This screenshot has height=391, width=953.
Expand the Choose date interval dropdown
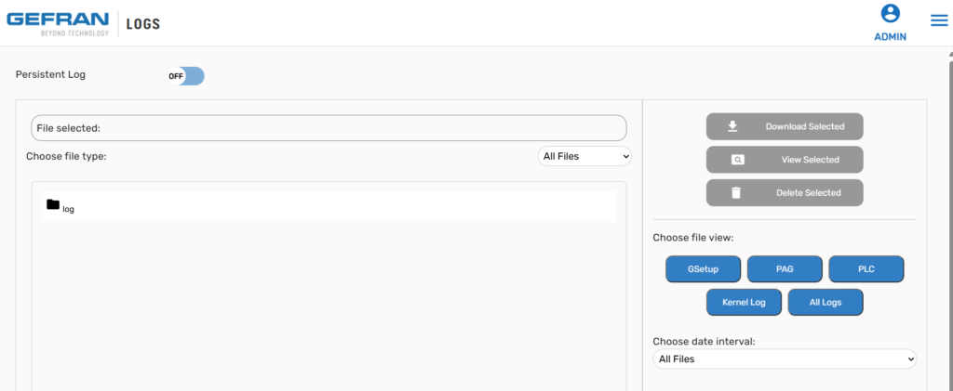785,358
